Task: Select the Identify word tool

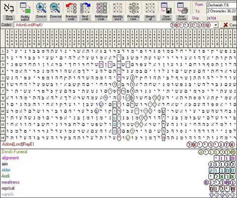Action: (x=118, y=8)
